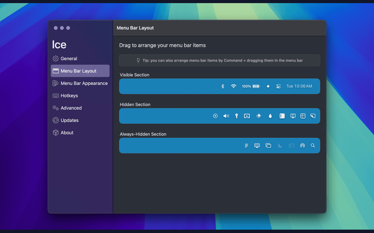Click the About cube icon
The width and height of the screenshot is (374, 233).
tap(56, 133)
